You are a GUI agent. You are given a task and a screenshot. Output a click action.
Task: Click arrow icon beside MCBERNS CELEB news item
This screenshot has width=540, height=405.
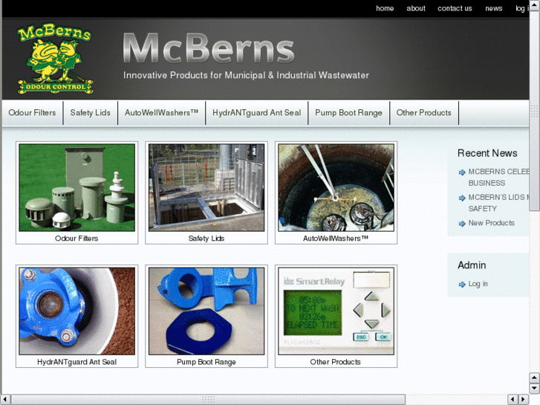click(462, 172)
